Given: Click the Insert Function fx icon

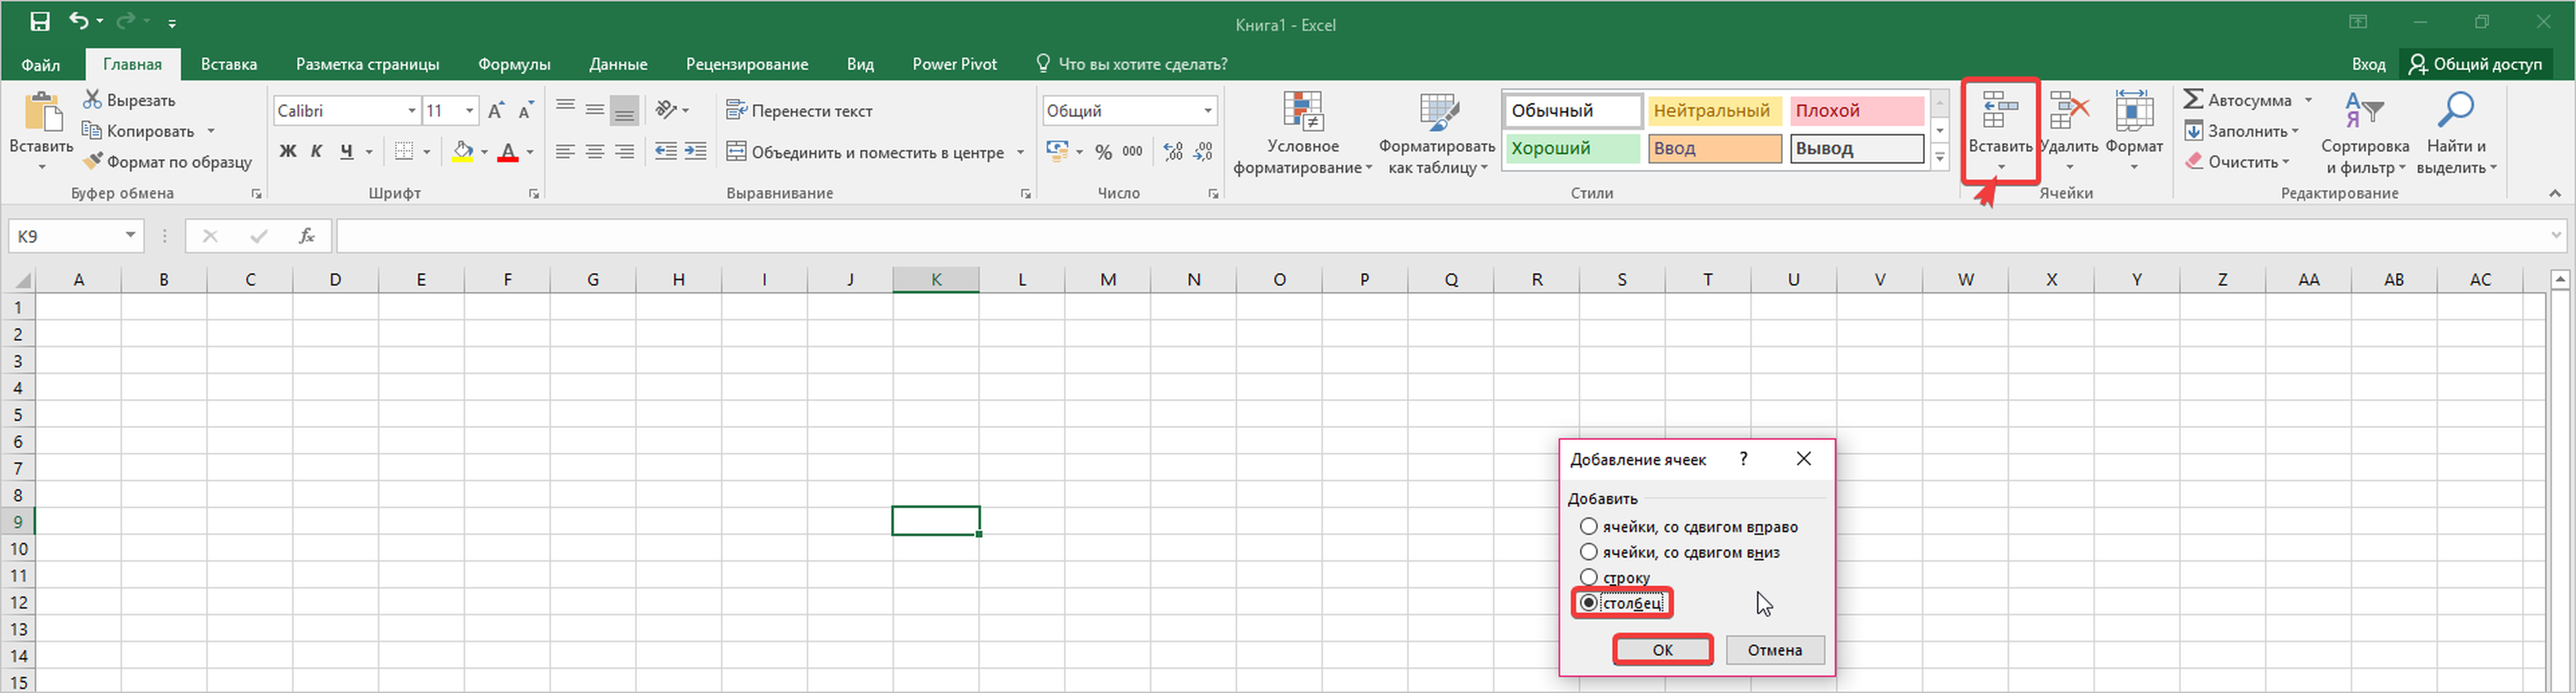Looking at the screenshot, I should tap(306, 236).
